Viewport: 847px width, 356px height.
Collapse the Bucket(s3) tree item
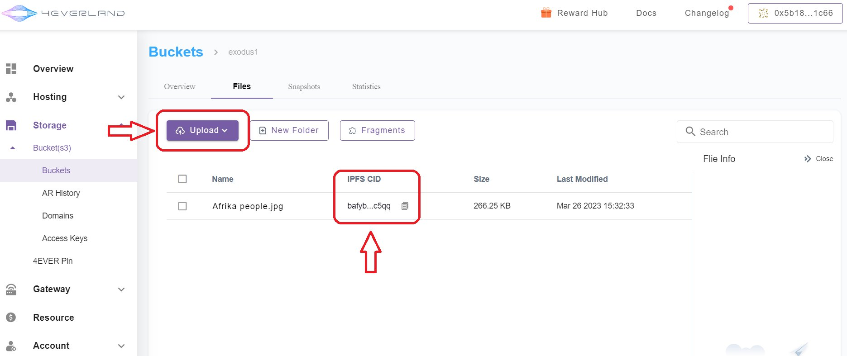13,148
